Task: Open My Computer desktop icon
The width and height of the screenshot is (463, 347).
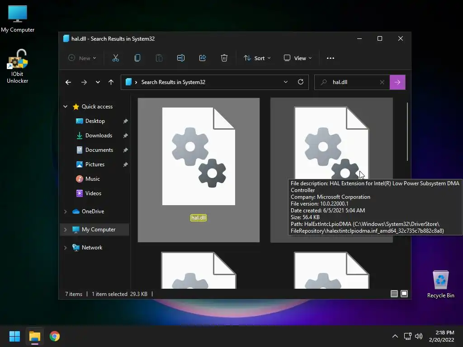Action: (x=18, y=19)
